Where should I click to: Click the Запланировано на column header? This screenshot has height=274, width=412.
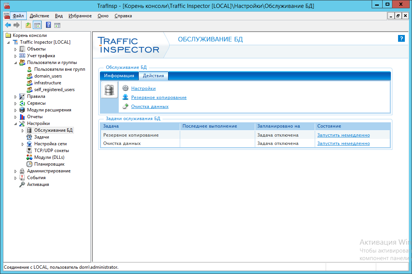click(x=285, y=126)
